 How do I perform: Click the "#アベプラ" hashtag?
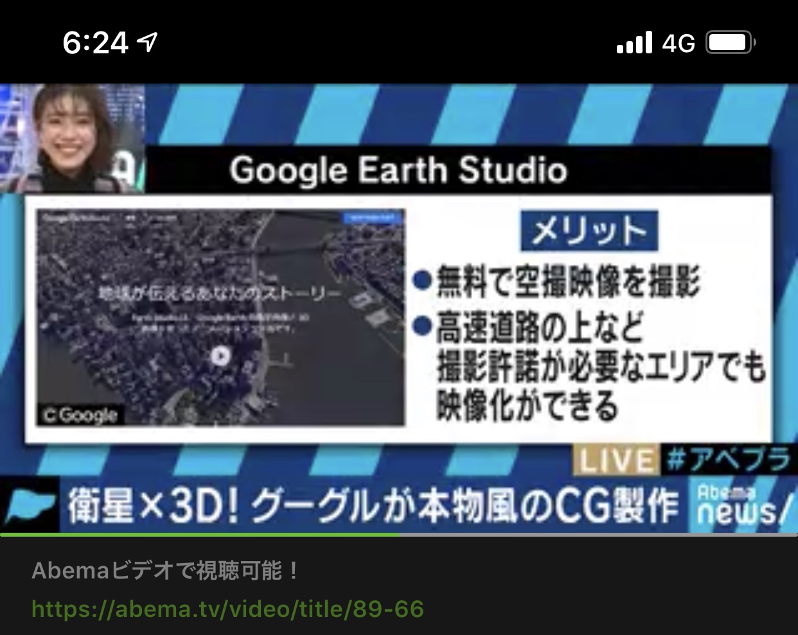click(x=728, y=460)
